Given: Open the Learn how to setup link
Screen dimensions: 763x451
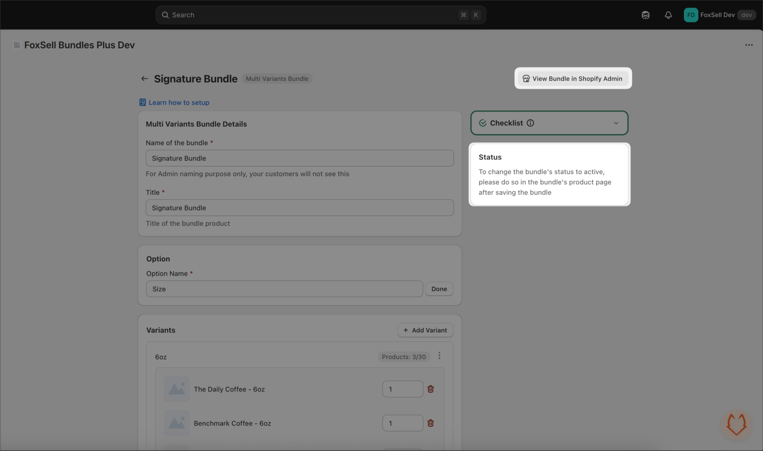Looking at the screenshot, I should (x=179, y=102).
